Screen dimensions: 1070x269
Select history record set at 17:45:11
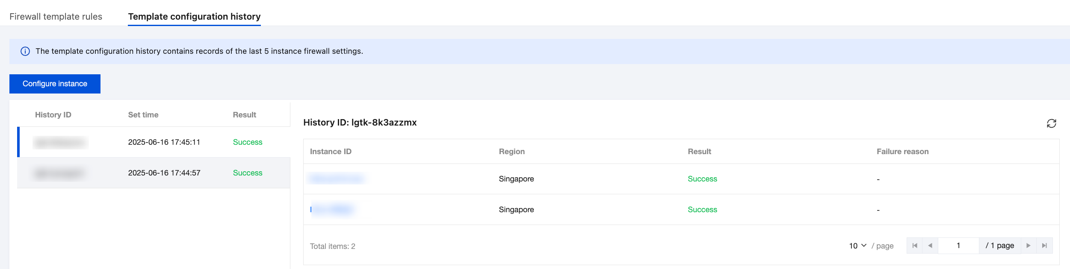[x=164, y=142]
